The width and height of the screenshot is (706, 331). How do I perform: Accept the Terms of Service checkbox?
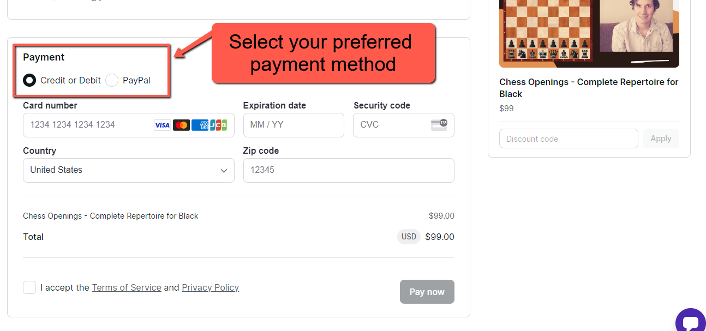coord(29,287)
